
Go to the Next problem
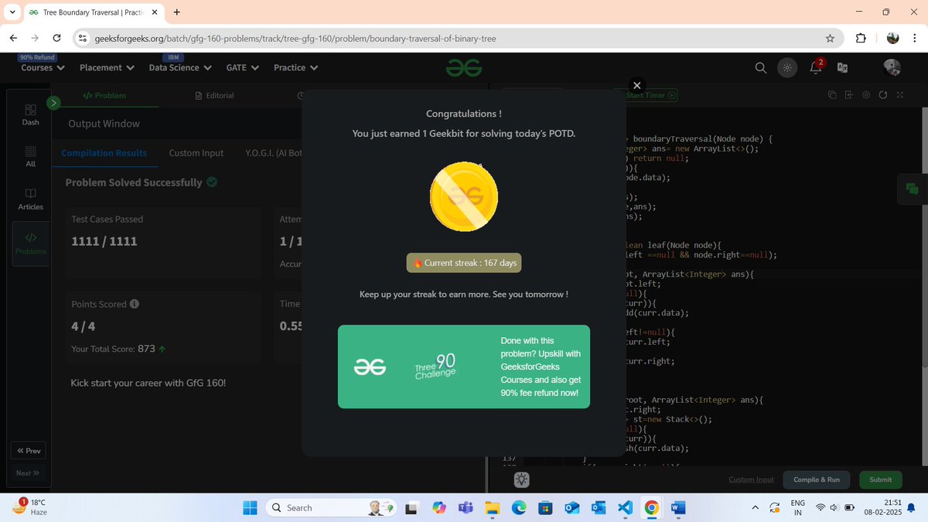(29, 473)
